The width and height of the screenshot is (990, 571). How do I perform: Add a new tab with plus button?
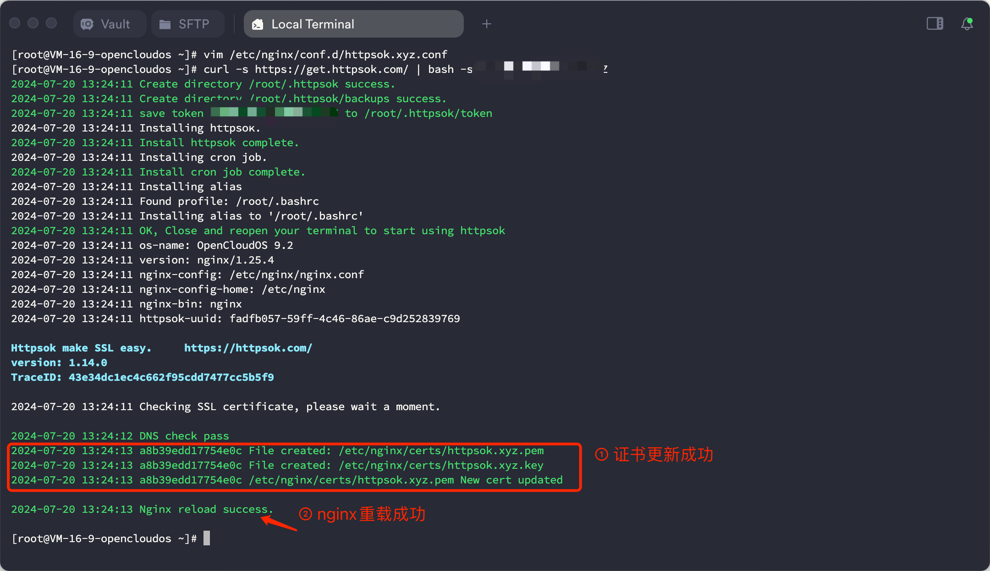click(x=487, y=24)
